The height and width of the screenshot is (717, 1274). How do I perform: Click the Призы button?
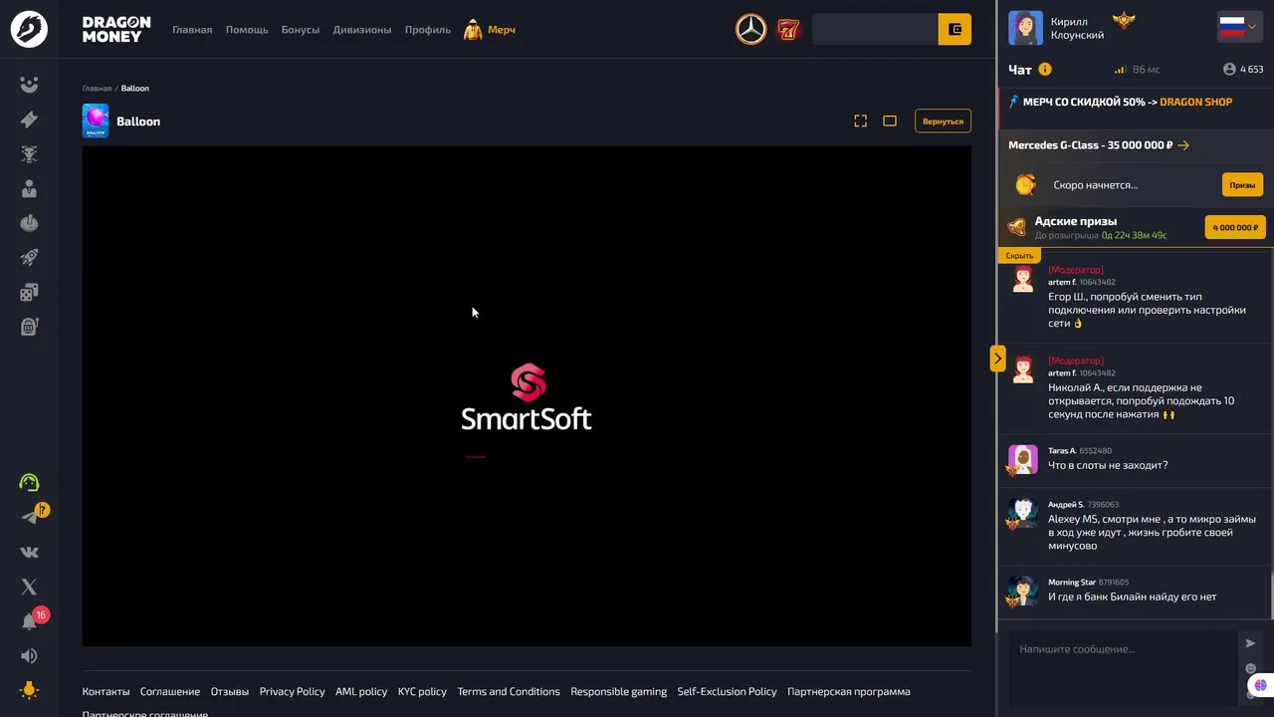point(1242,185)
